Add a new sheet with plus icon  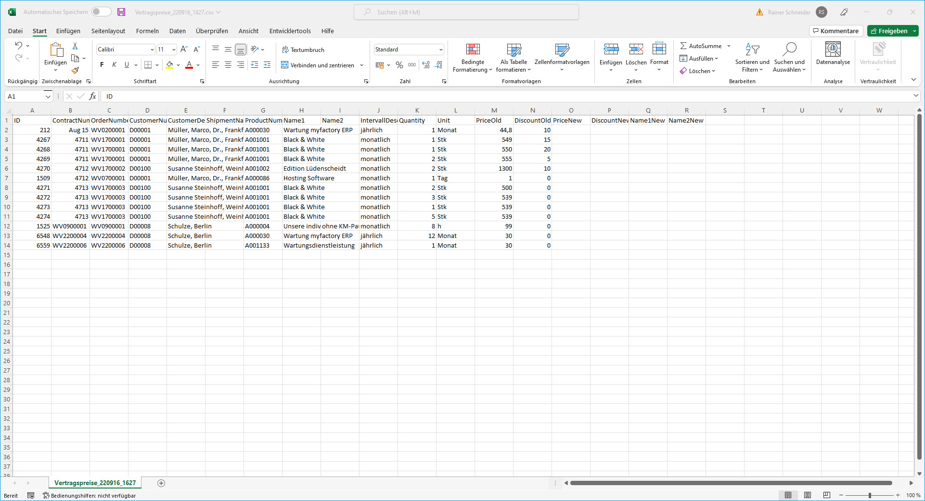click(x=161, y=483)
